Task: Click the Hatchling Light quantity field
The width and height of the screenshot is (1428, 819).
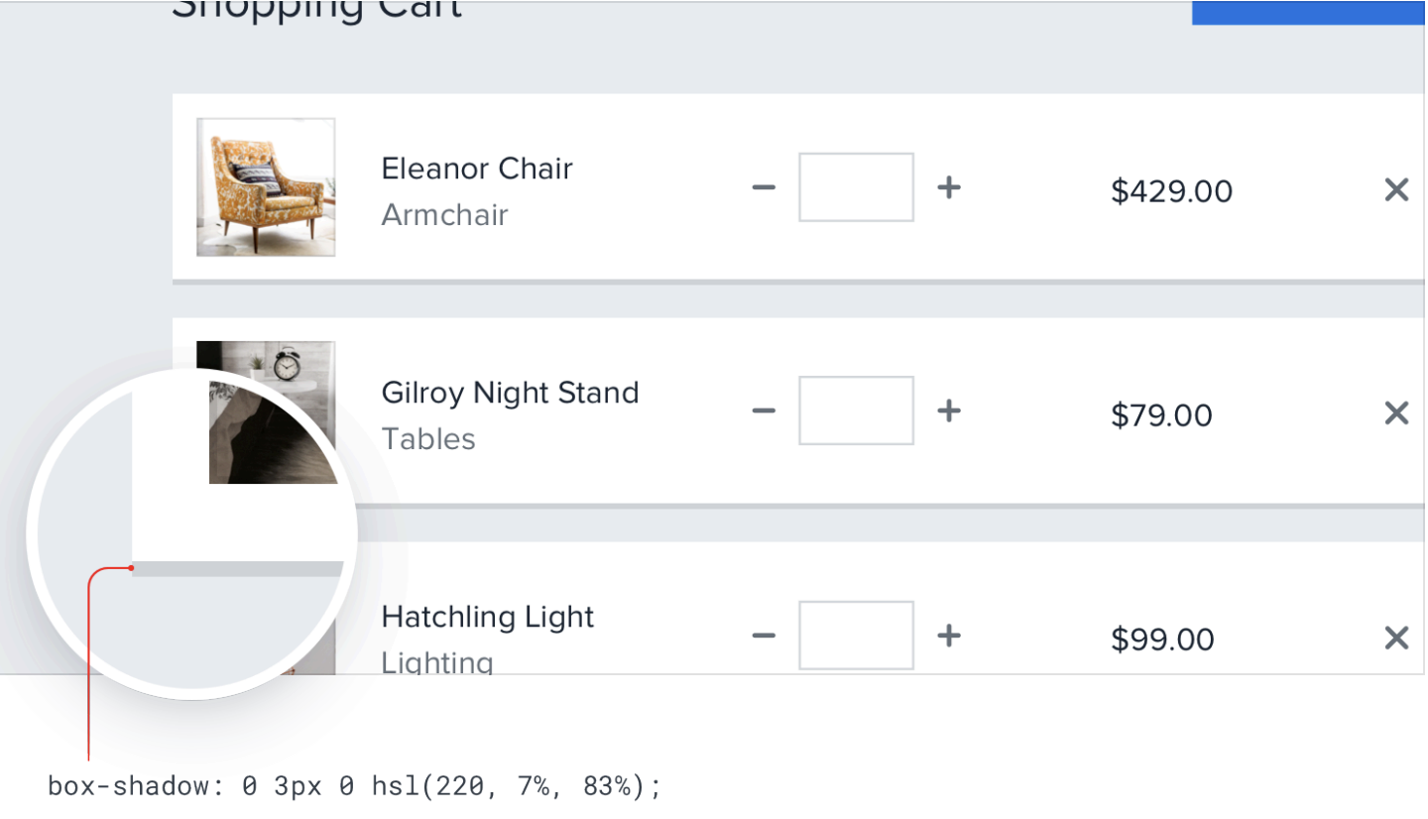Action: coord(856,636)
